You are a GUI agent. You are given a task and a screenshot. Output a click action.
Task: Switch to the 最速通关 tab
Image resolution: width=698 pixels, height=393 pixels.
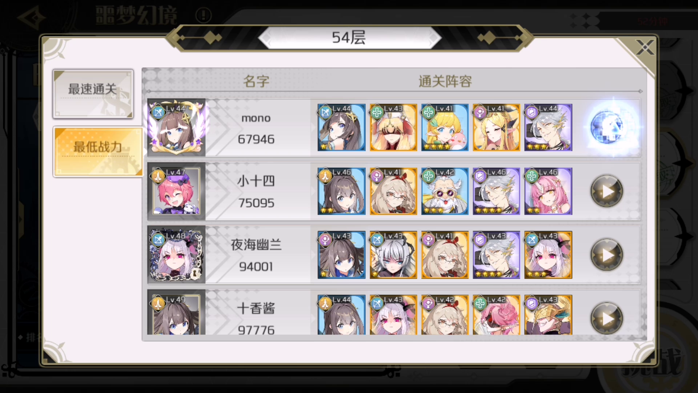(x=93, y=94)
